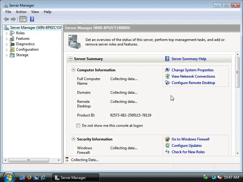Click the 'Full Computer Name:' label

click(89, 81)
